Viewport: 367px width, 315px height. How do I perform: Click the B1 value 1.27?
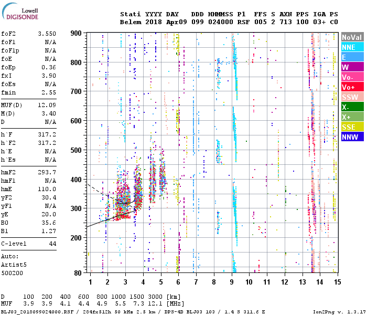(49, 231)
